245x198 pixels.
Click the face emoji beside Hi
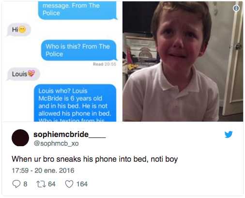[x=22, y=30]
